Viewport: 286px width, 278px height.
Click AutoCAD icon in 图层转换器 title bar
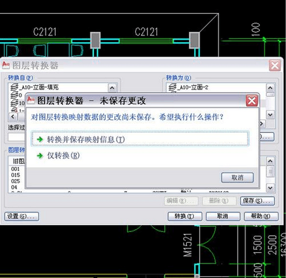6,65
